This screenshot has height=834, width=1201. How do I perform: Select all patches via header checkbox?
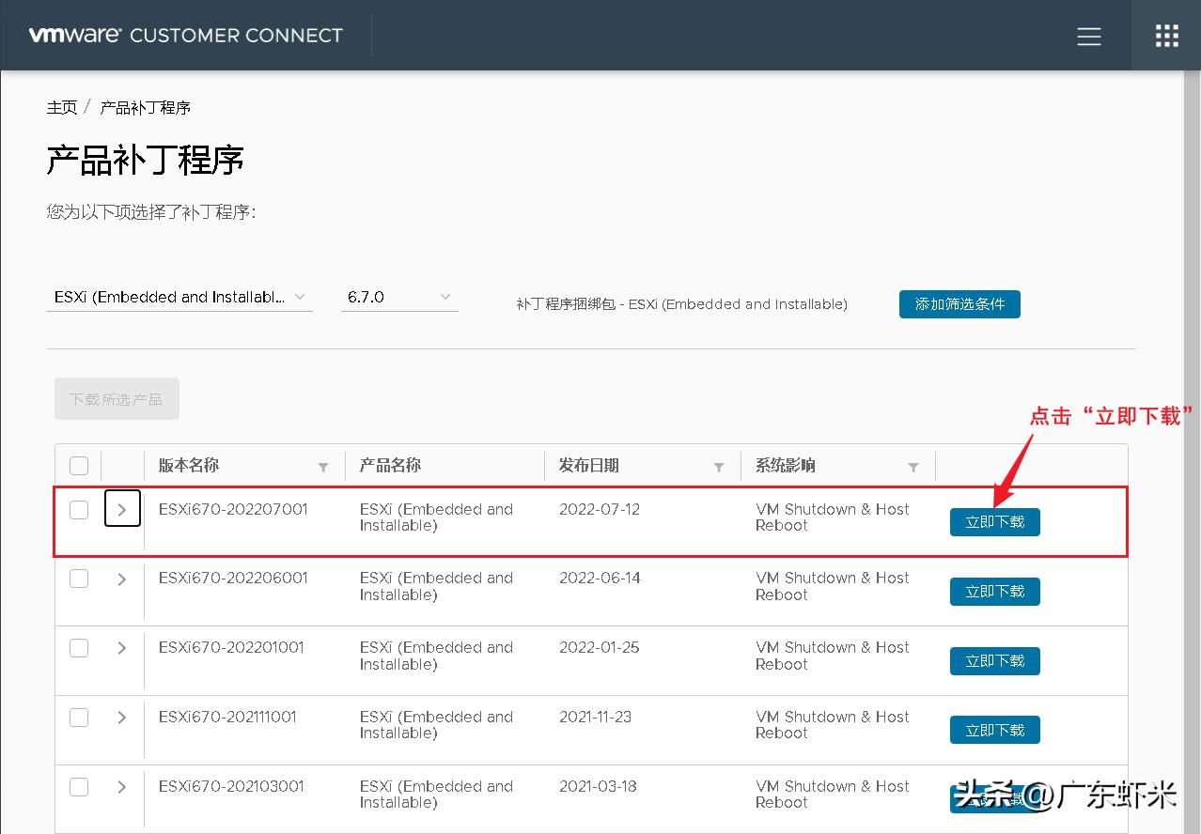[78, 465]
